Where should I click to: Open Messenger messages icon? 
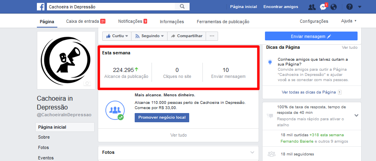point(323,7)
